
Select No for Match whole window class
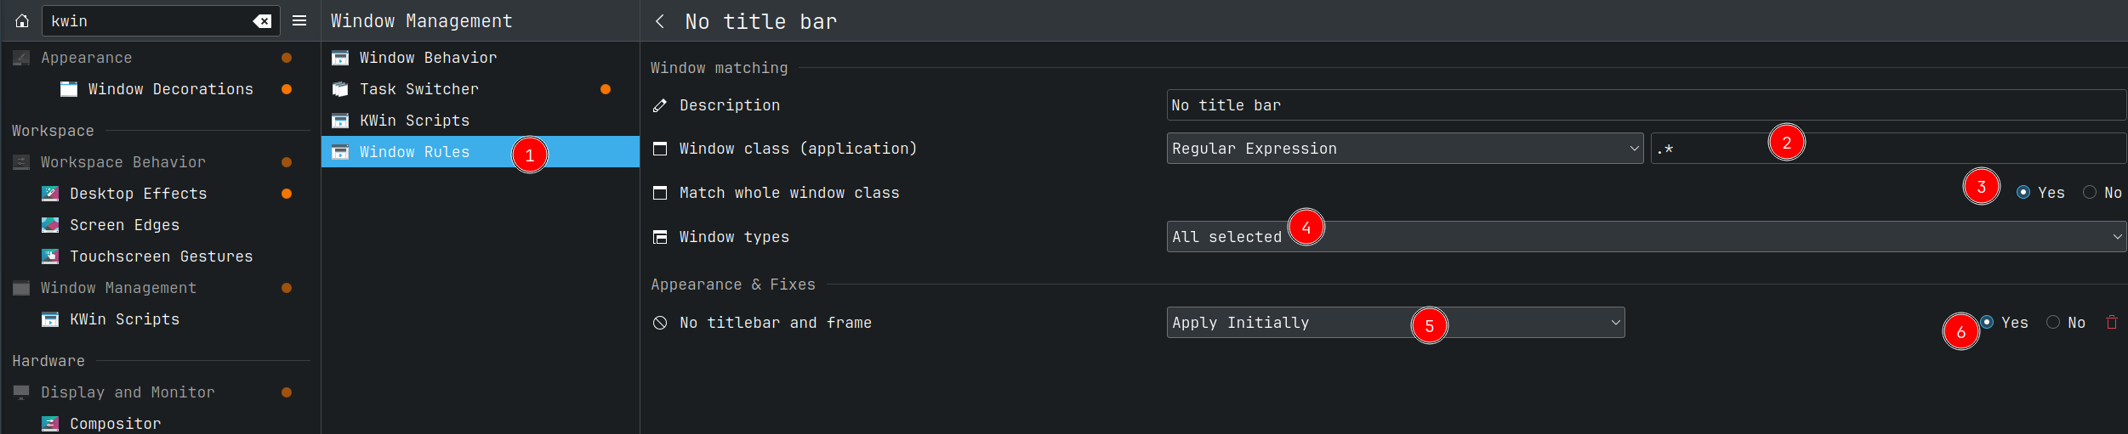(2090, 193)
